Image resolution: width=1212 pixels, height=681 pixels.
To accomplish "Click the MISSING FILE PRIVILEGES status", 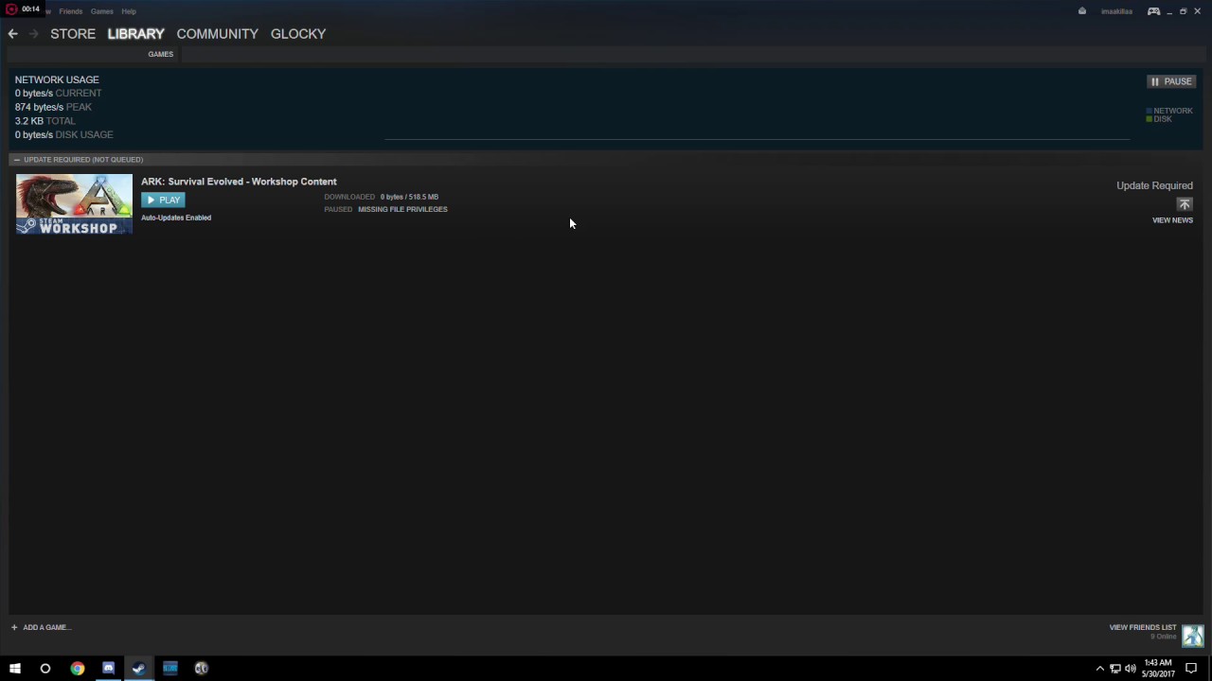I will 402,209.
